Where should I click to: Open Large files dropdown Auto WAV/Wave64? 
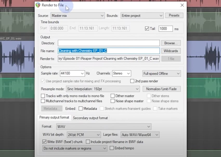click(x=140, y=135)
